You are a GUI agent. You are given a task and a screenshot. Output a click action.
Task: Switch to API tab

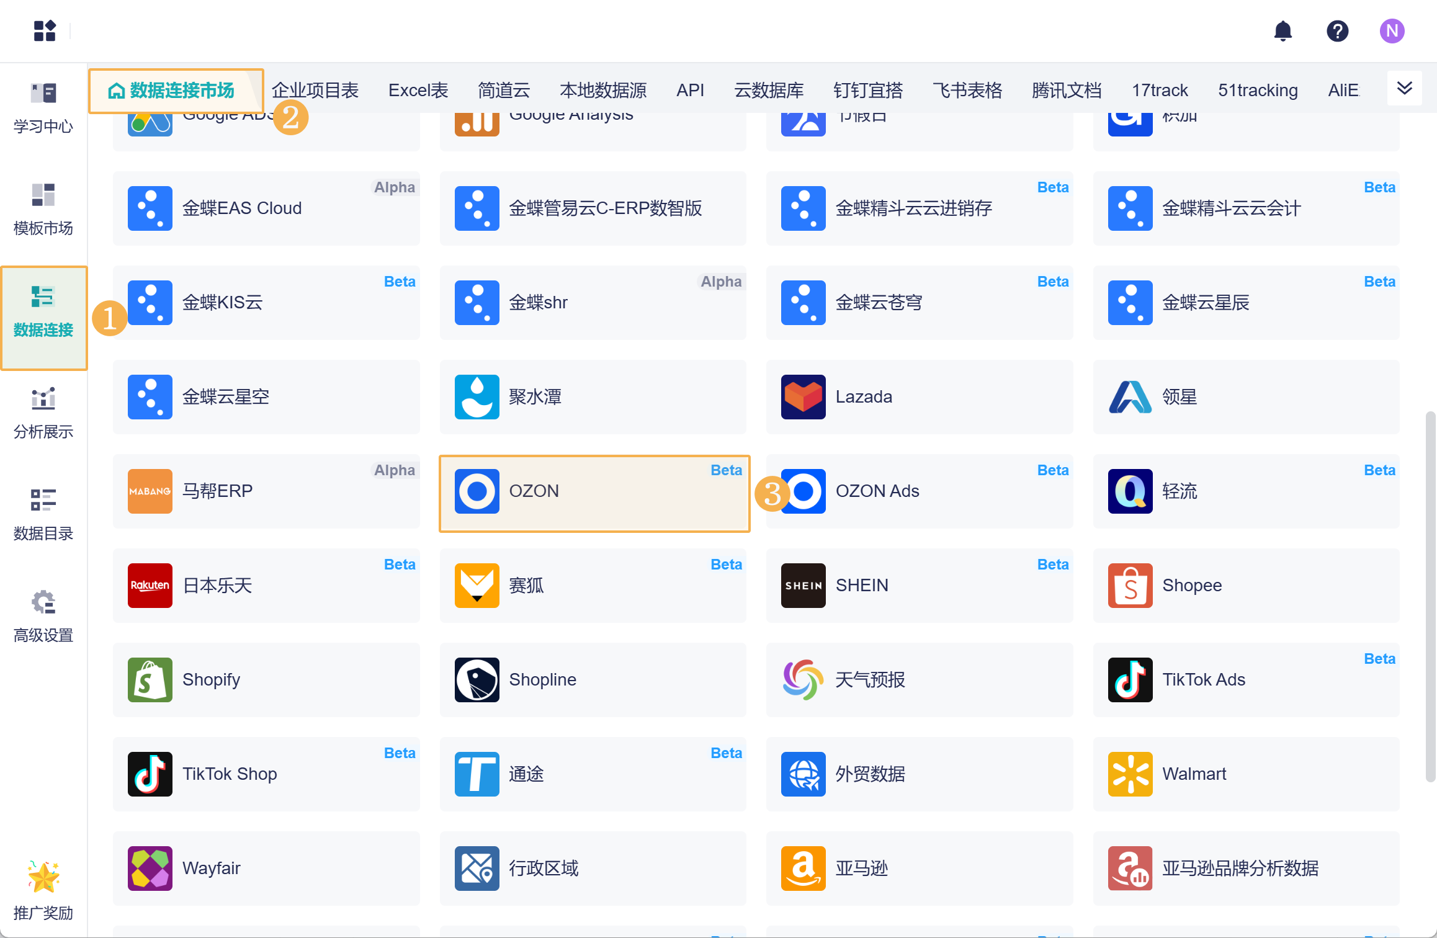tap(690, 91)
